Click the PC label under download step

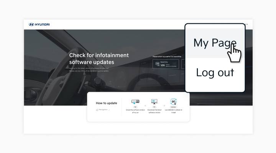[x=154, y=107]
